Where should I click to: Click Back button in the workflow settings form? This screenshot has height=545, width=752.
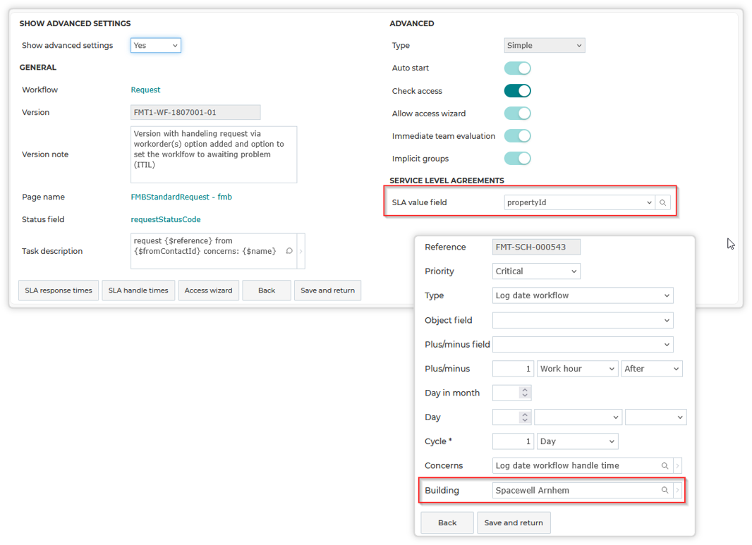tap(267, 290)
